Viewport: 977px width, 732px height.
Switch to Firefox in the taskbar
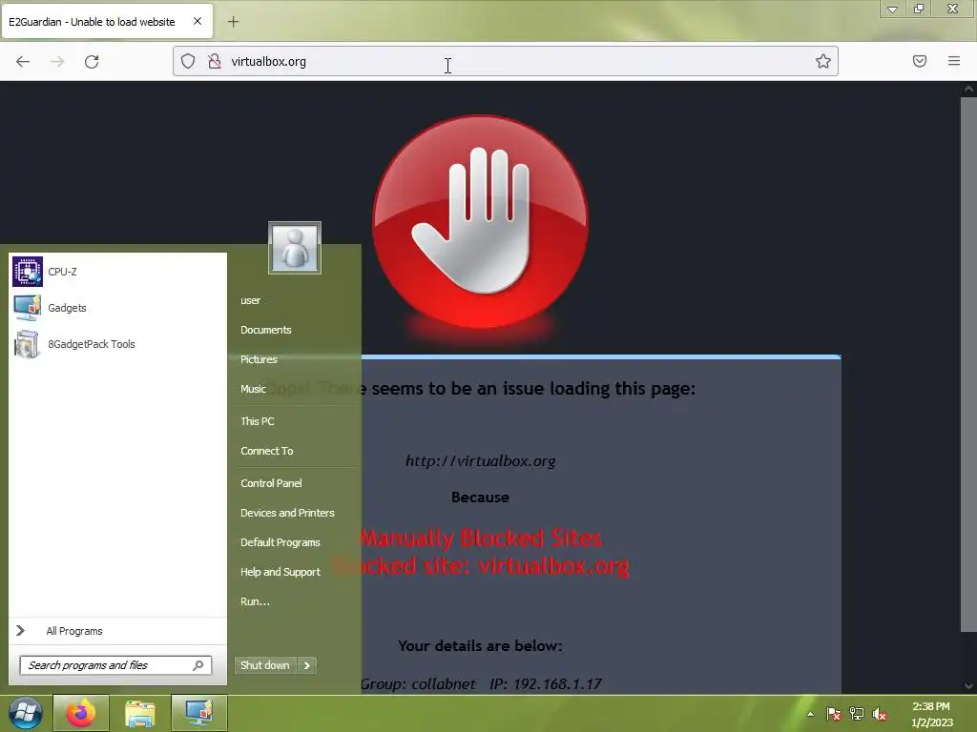[x=81, y=713]
